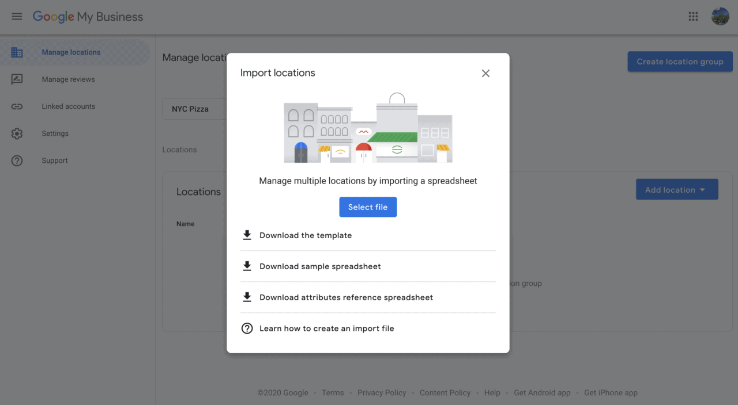Open the navigation hamburger menu
The image size is (738, 405).
tap(16, 16)
